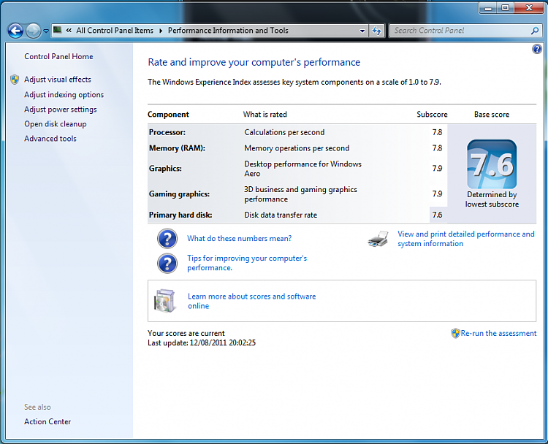Click Calculations per second text

284,132
